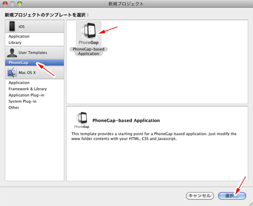The image size is (253, 206).
Task: Click the User Templates person icon
Action: pyautogui.click(x=12, y=53)
